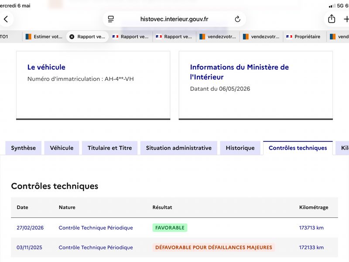Tap the browser back arrow
349x262 pixels.
coord(6,19)
